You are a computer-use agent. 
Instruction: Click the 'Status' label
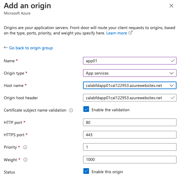tap(10, 172)
